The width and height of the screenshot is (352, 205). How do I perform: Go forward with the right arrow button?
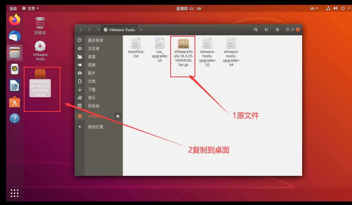[x=89, y=30]
